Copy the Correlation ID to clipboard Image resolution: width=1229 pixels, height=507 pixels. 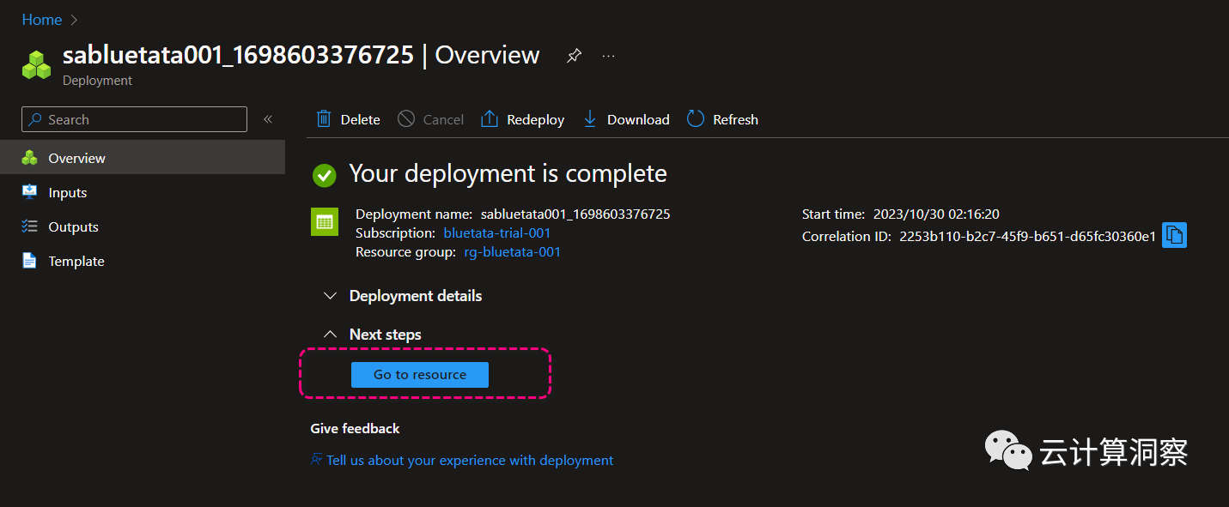[x=1174, y=235]
